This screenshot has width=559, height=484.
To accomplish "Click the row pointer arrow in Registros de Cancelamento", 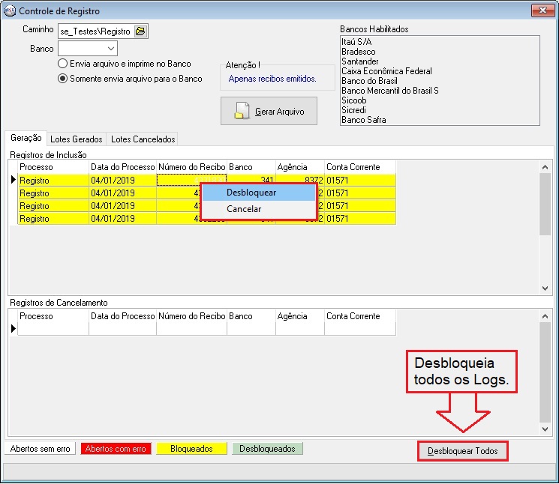I will pos(13,328).
